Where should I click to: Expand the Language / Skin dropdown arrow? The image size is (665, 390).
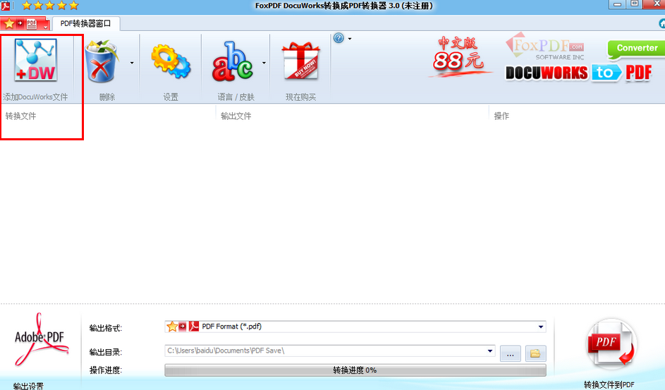tap(264, 63)
